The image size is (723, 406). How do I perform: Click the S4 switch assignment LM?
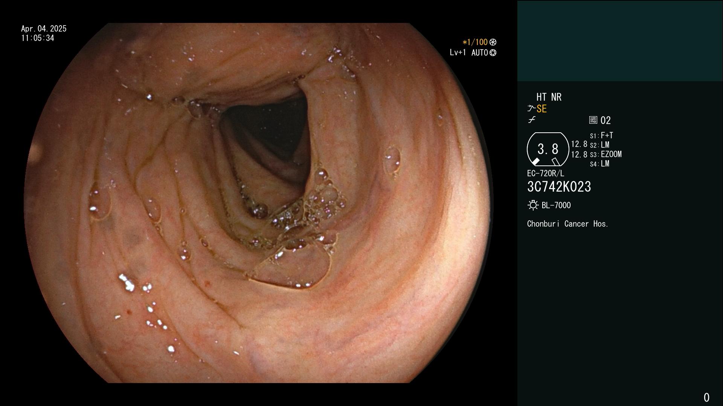605,164
